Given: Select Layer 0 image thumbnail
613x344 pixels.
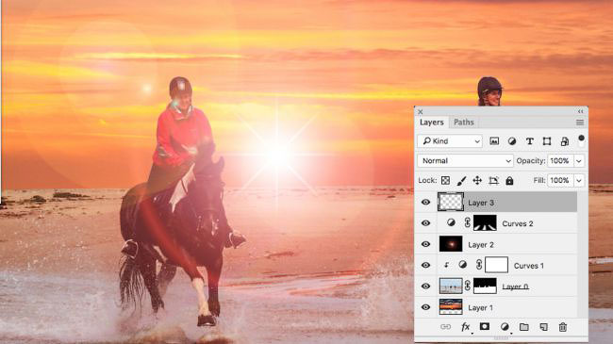Looking at the screenshot, I should coord(451,286).
